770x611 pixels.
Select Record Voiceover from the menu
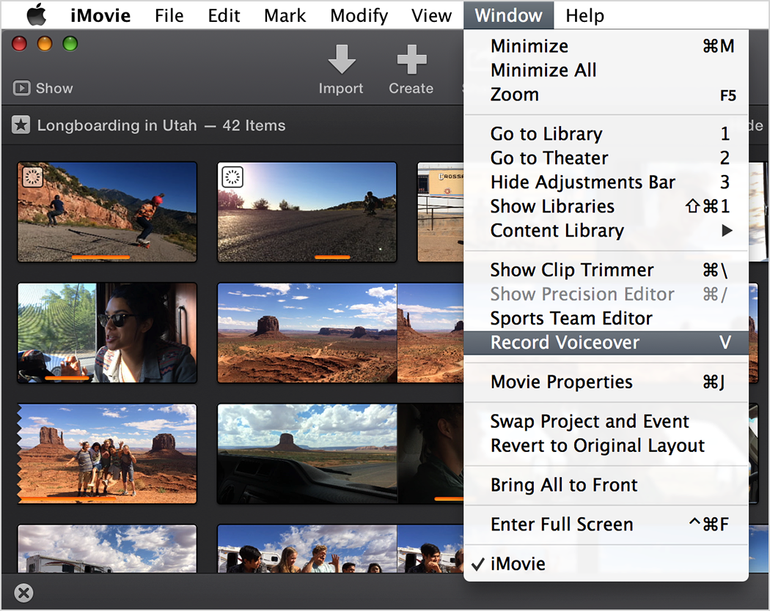click(565, 343)
